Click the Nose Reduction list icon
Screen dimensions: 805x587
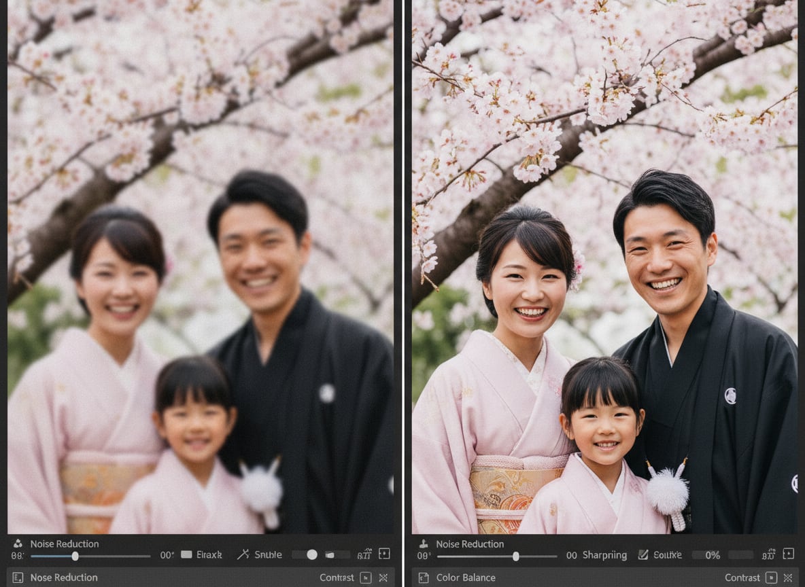(18, 577)
